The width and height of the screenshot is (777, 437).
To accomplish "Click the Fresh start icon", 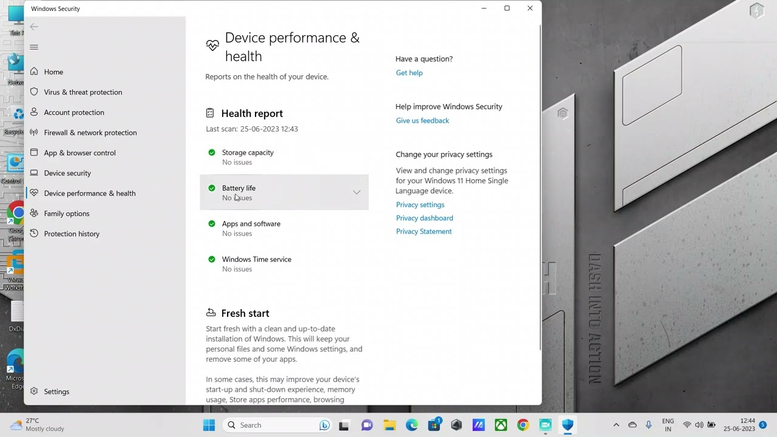I will pos(211,313).
